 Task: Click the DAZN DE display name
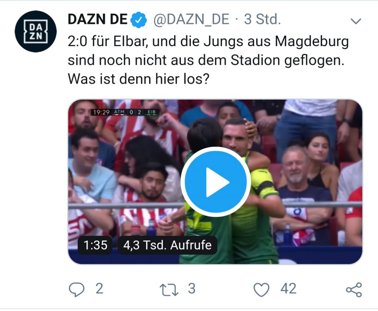[x=97, y=19]
